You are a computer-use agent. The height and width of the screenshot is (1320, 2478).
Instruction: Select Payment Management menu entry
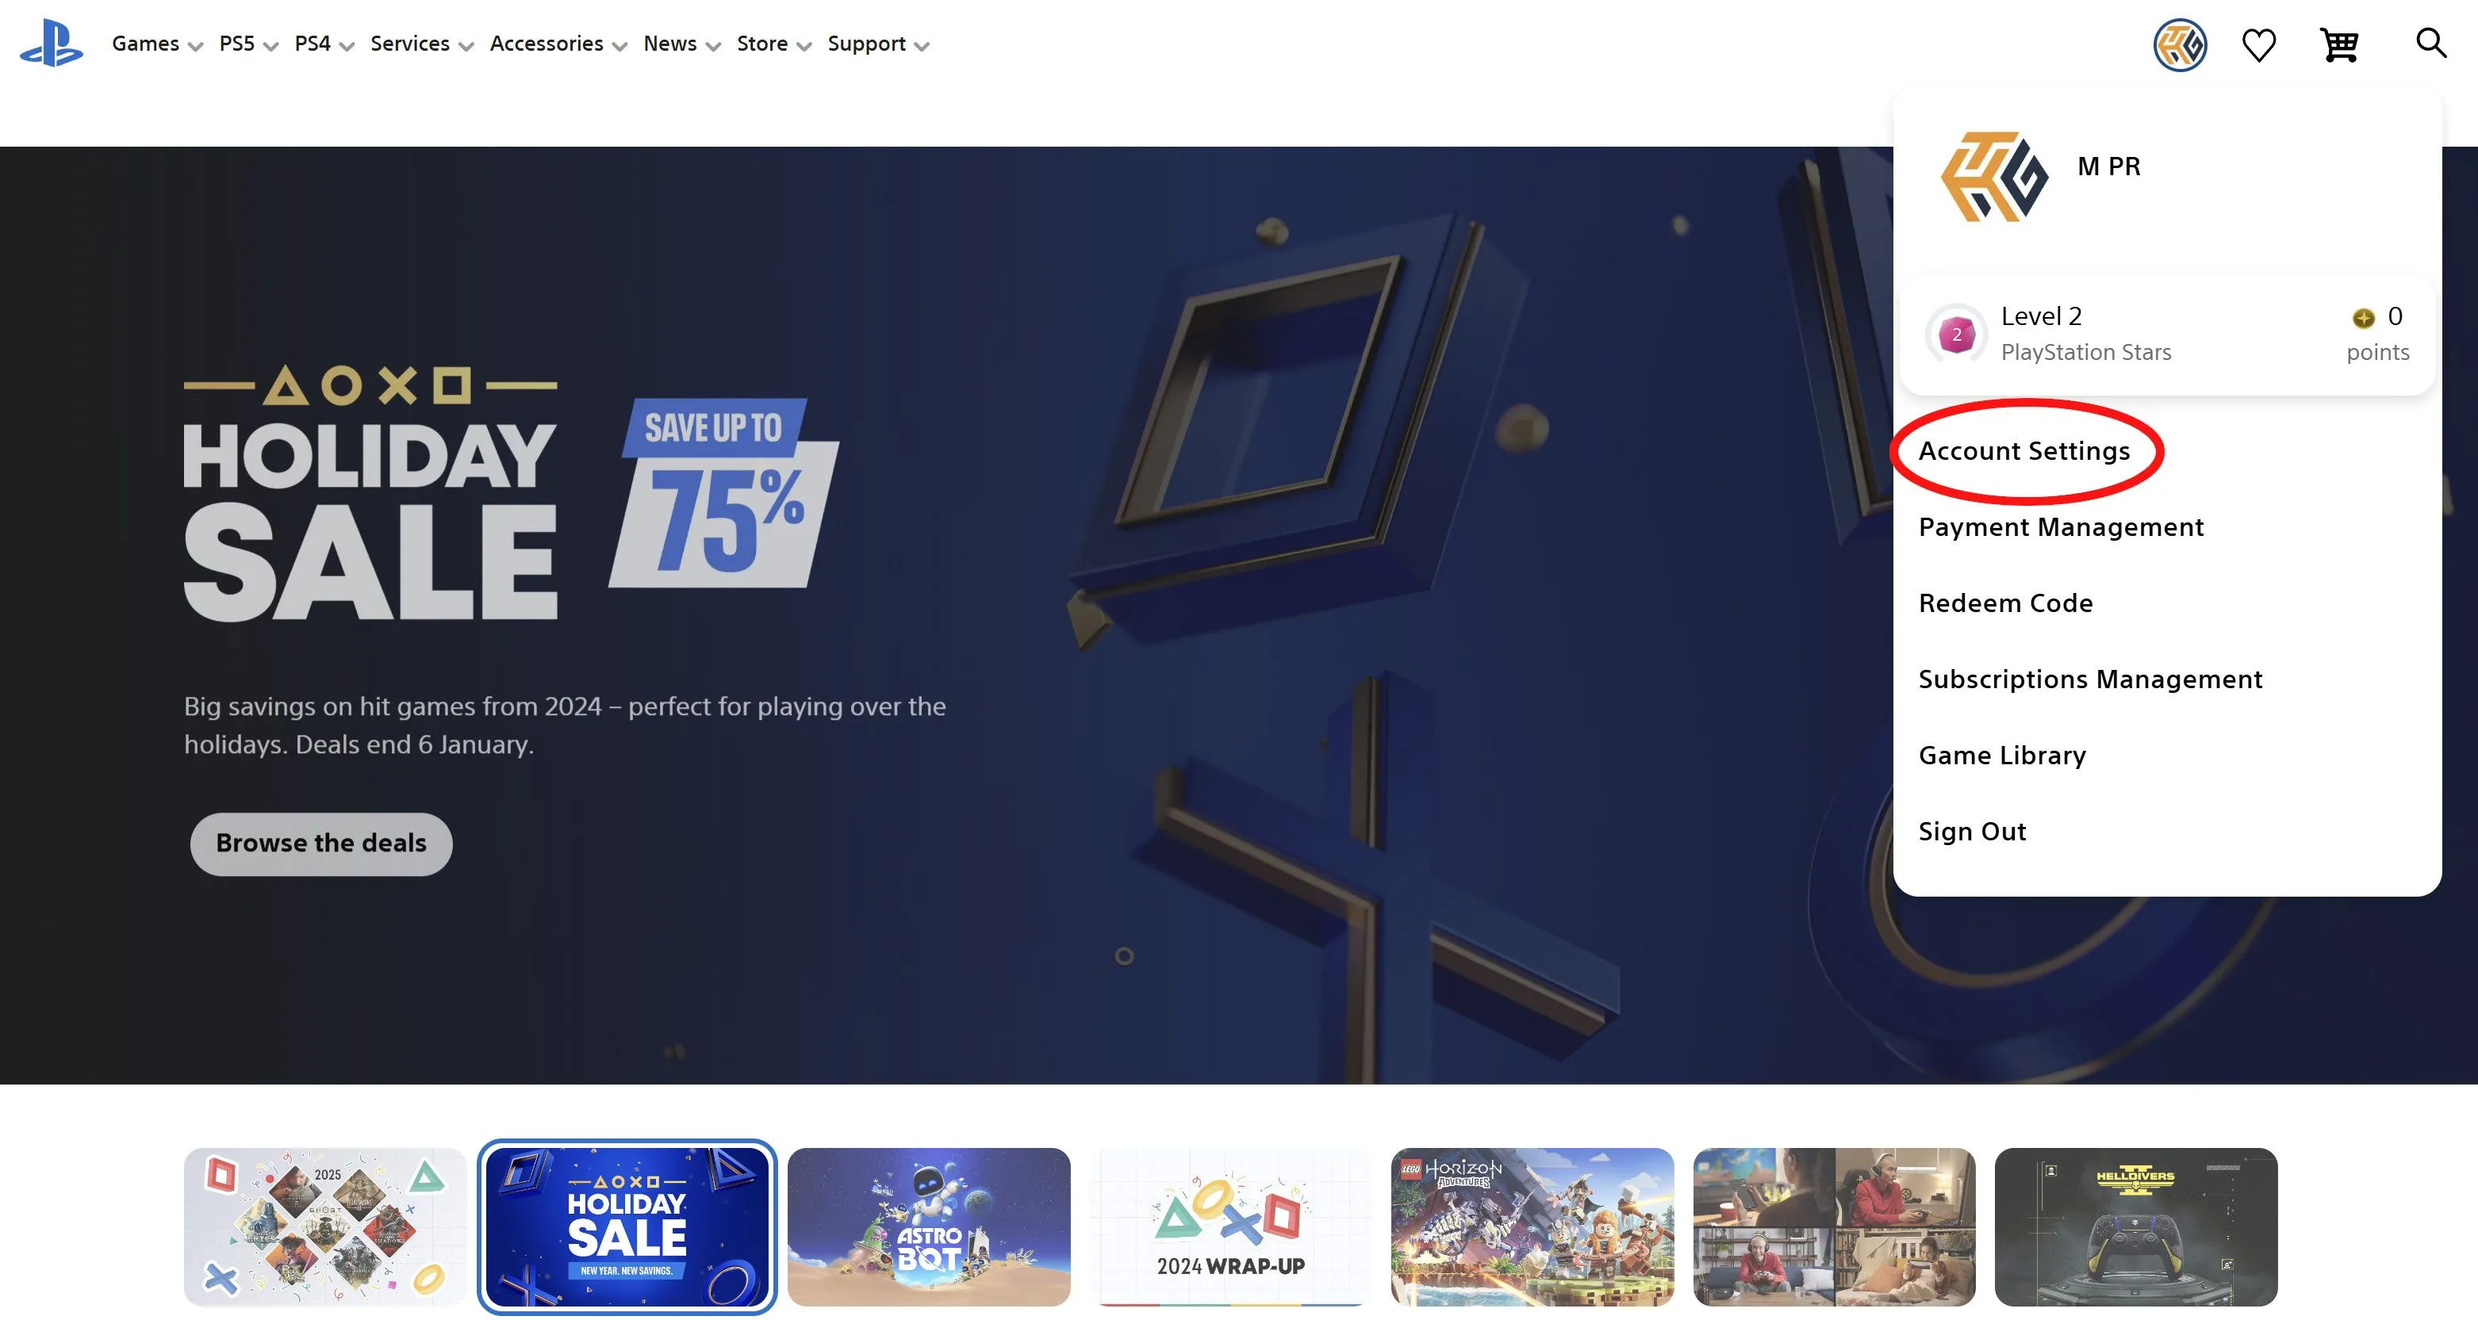tap(2061, 527)
